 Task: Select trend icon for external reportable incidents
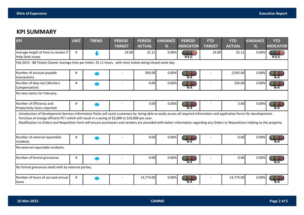[x=96, y=138]
